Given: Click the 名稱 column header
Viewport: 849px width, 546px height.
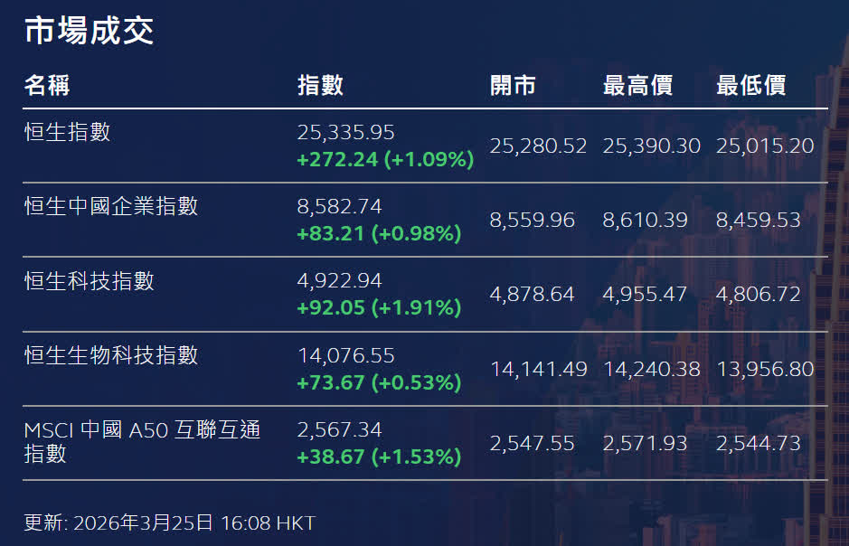Looking at the screenshot, I should tap(47, 86).
